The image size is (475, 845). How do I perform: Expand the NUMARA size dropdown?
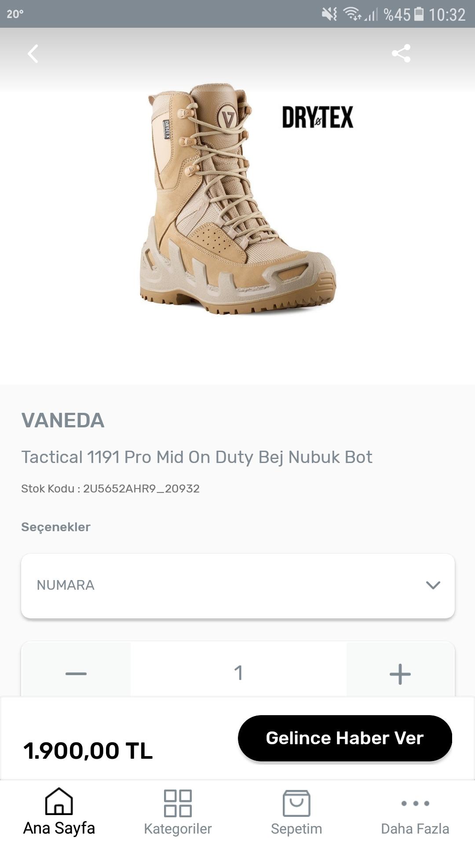(238, 586)
